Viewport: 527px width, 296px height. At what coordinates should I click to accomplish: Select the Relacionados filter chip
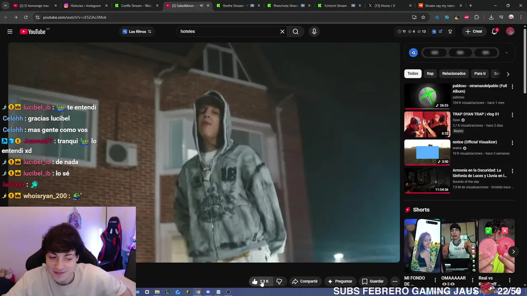click(x=454, y=74)
